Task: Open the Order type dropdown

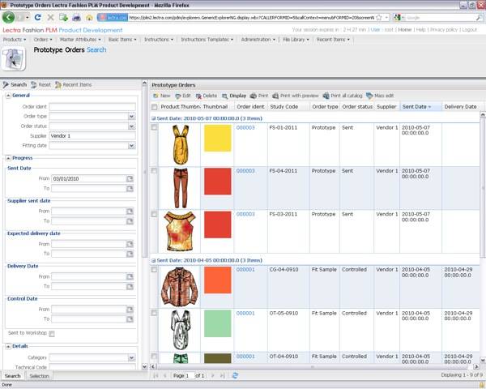Action: coord(132,117)
